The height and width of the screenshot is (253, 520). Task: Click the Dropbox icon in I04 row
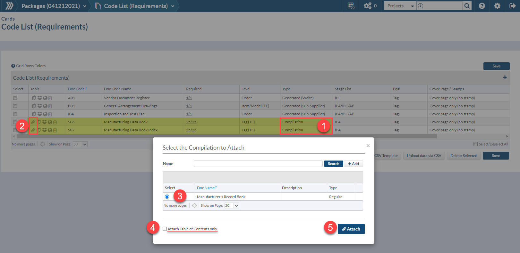tap(39, 114)
